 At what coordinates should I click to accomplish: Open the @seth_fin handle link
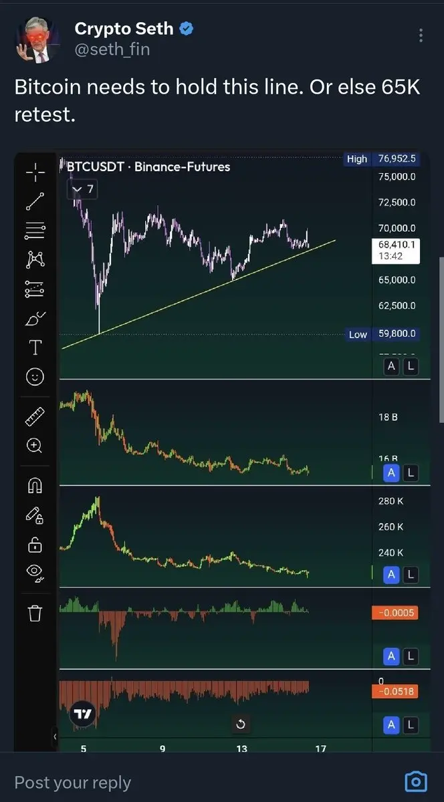point(112,49)
